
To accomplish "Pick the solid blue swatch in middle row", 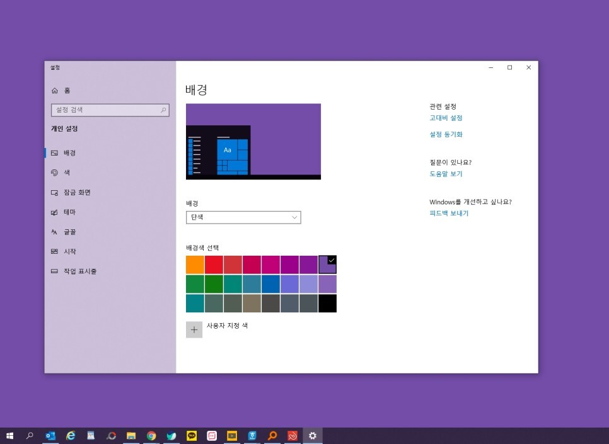I will 270,284.
